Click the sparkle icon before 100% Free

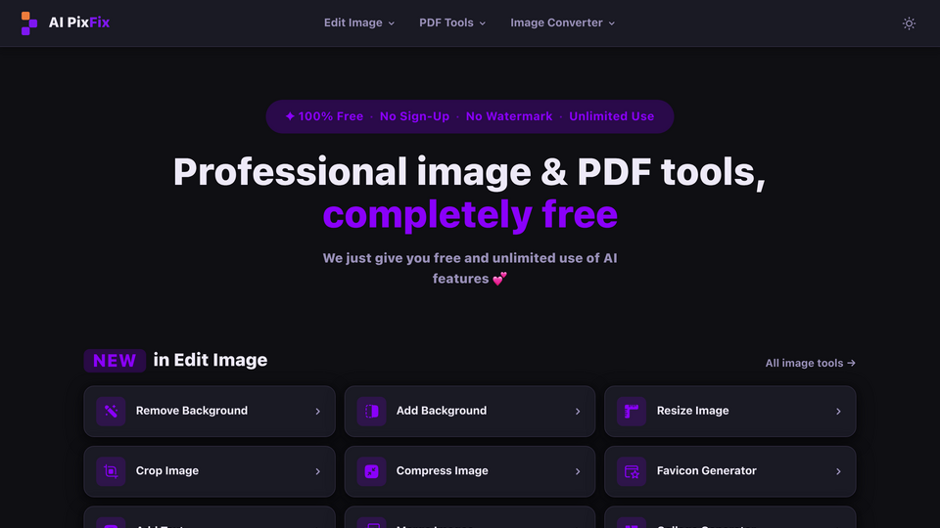click(x=290, y=116)
